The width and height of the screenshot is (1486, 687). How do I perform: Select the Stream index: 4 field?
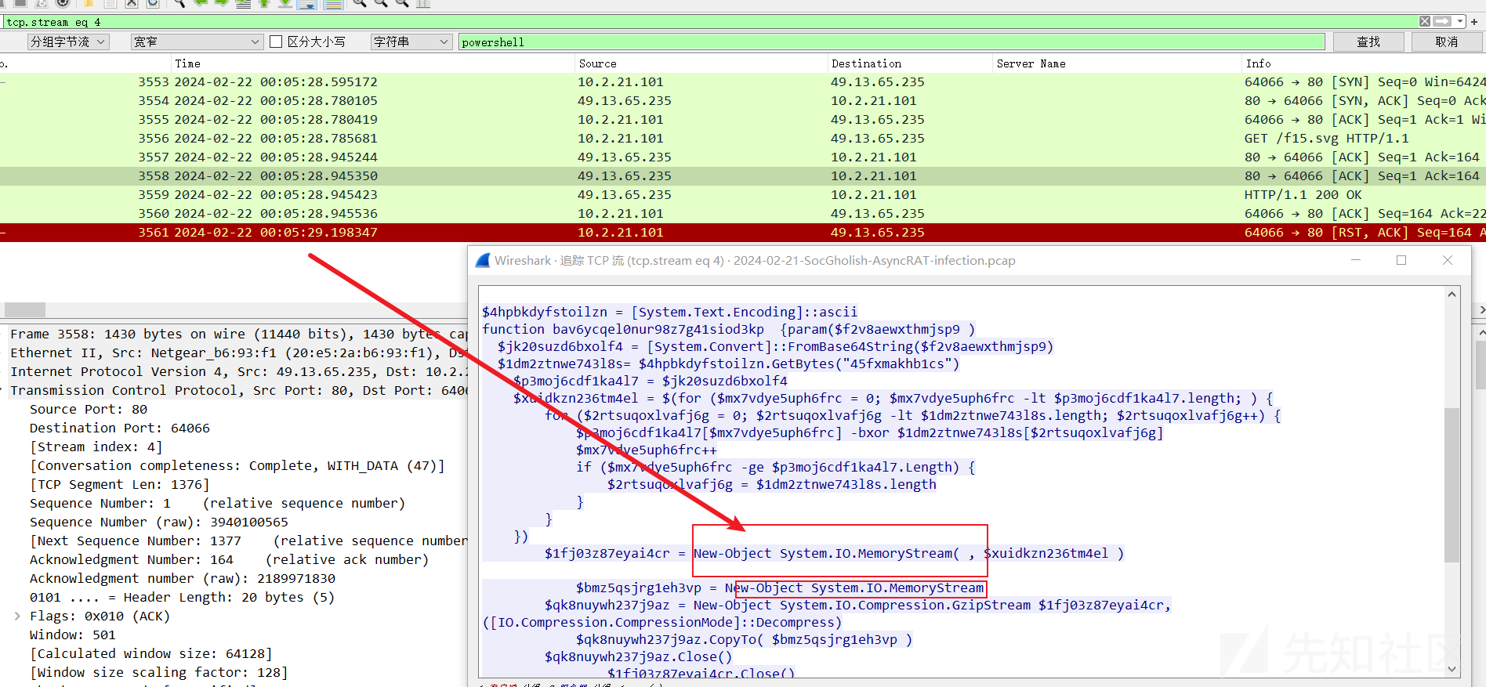click(x=96, y=447)
